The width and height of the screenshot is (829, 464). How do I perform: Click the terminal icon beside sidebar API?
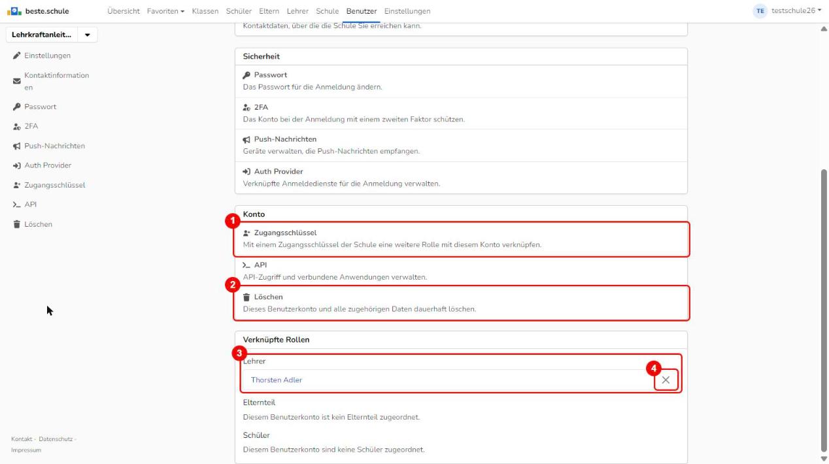click(x=16, y=205)
